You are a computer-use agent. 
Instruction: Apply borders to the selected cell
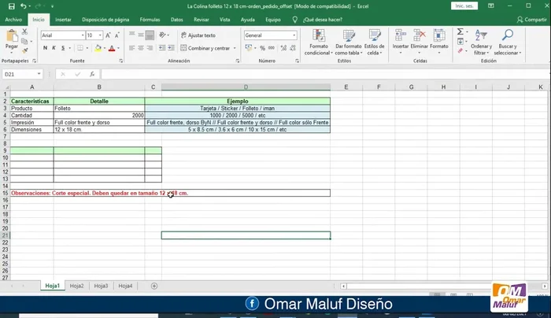[x=80, y=48]
